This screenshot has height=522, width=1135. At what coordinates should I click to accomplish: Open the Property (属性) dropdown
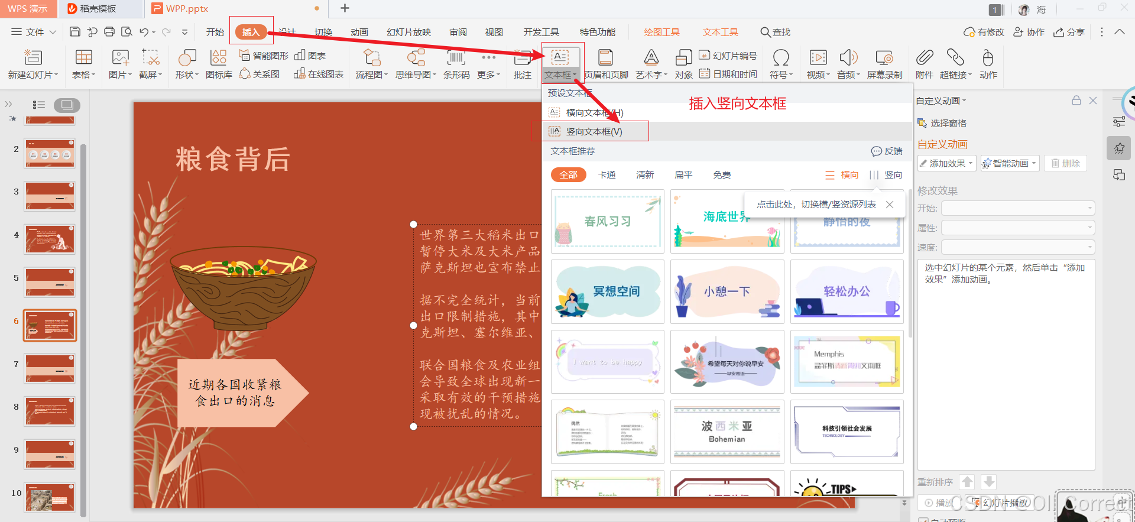[x=1018, y=228]
